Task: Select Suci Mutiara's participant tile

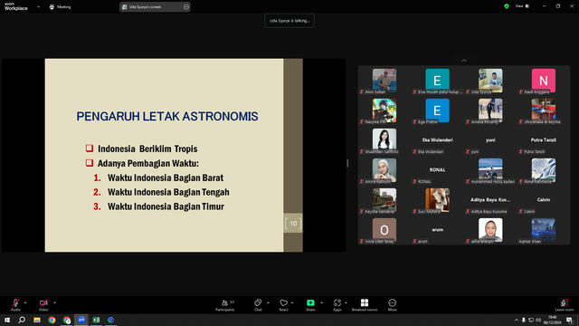Action: coord(437,201)
